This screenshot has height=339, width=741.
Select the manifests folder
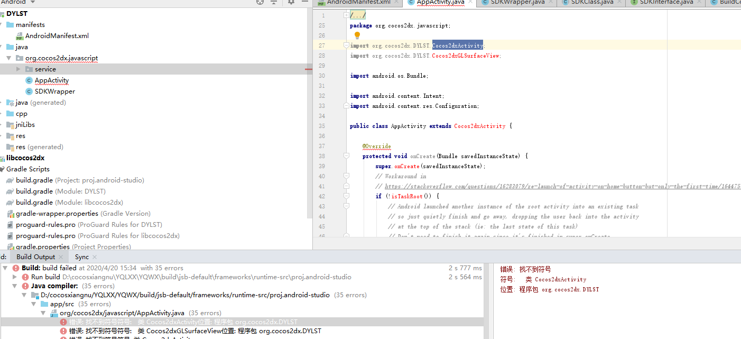pyautogui.click(x=30, y=25)
